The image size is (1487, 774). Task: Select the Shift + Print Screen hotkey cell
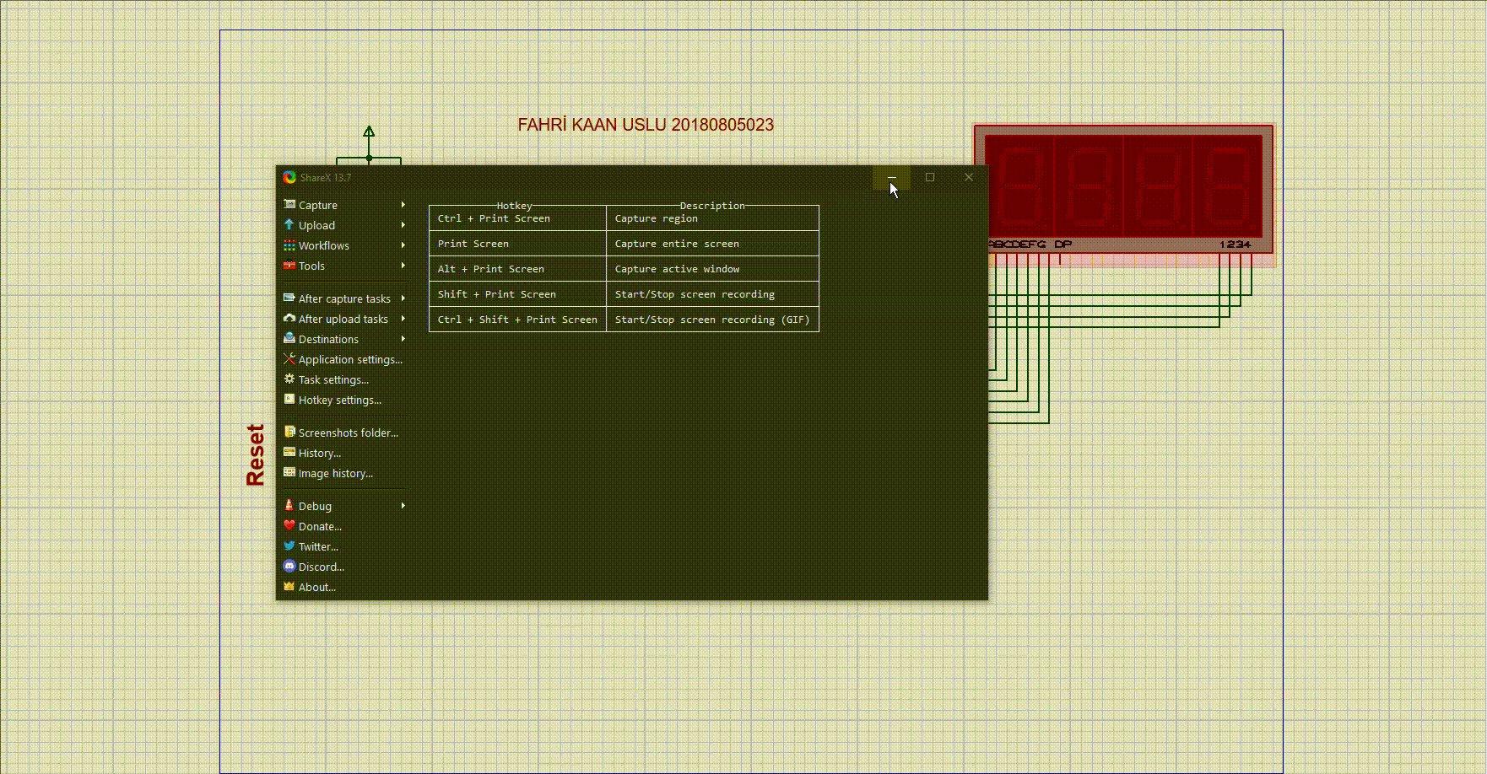[x=517, y=294]
